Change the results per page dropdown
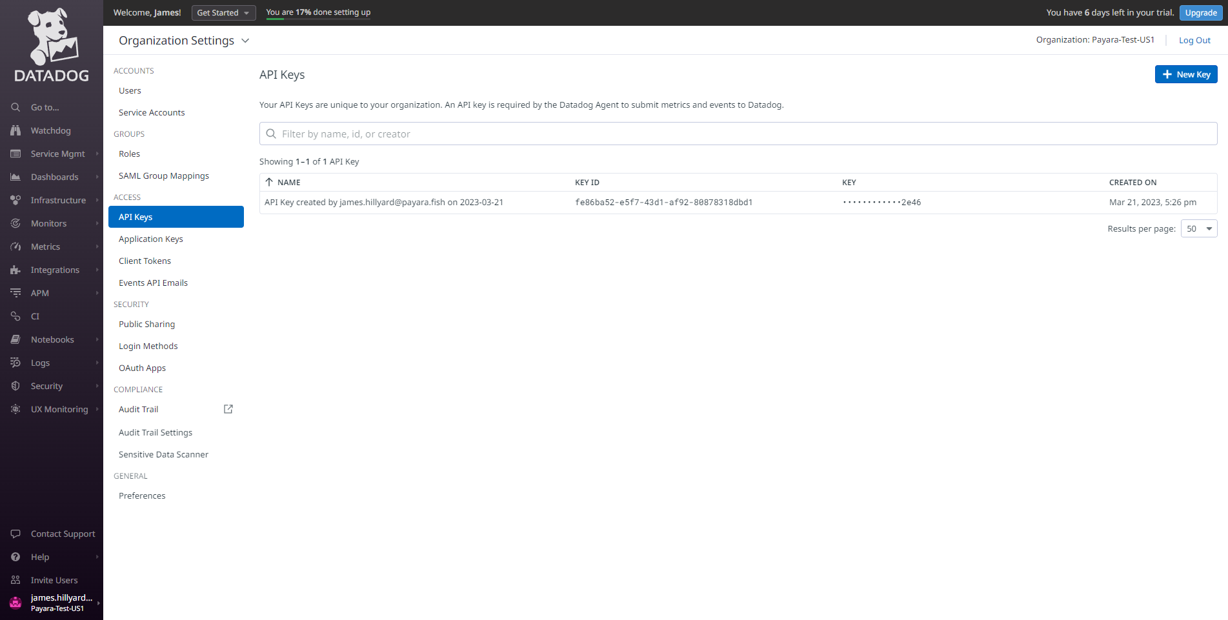Screen dimensions: 1228x620 pos(1198,228)
